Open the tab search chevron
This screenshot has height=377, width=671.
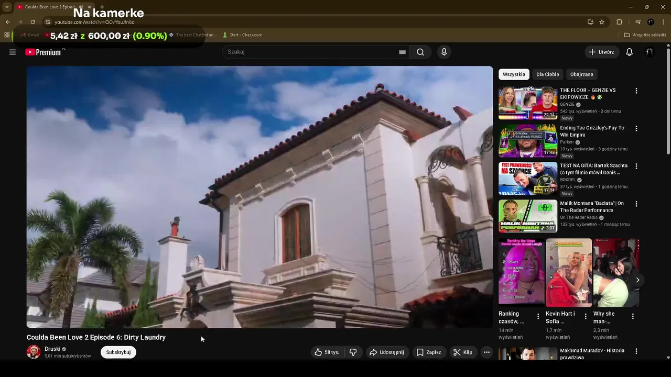click(7, 7)
